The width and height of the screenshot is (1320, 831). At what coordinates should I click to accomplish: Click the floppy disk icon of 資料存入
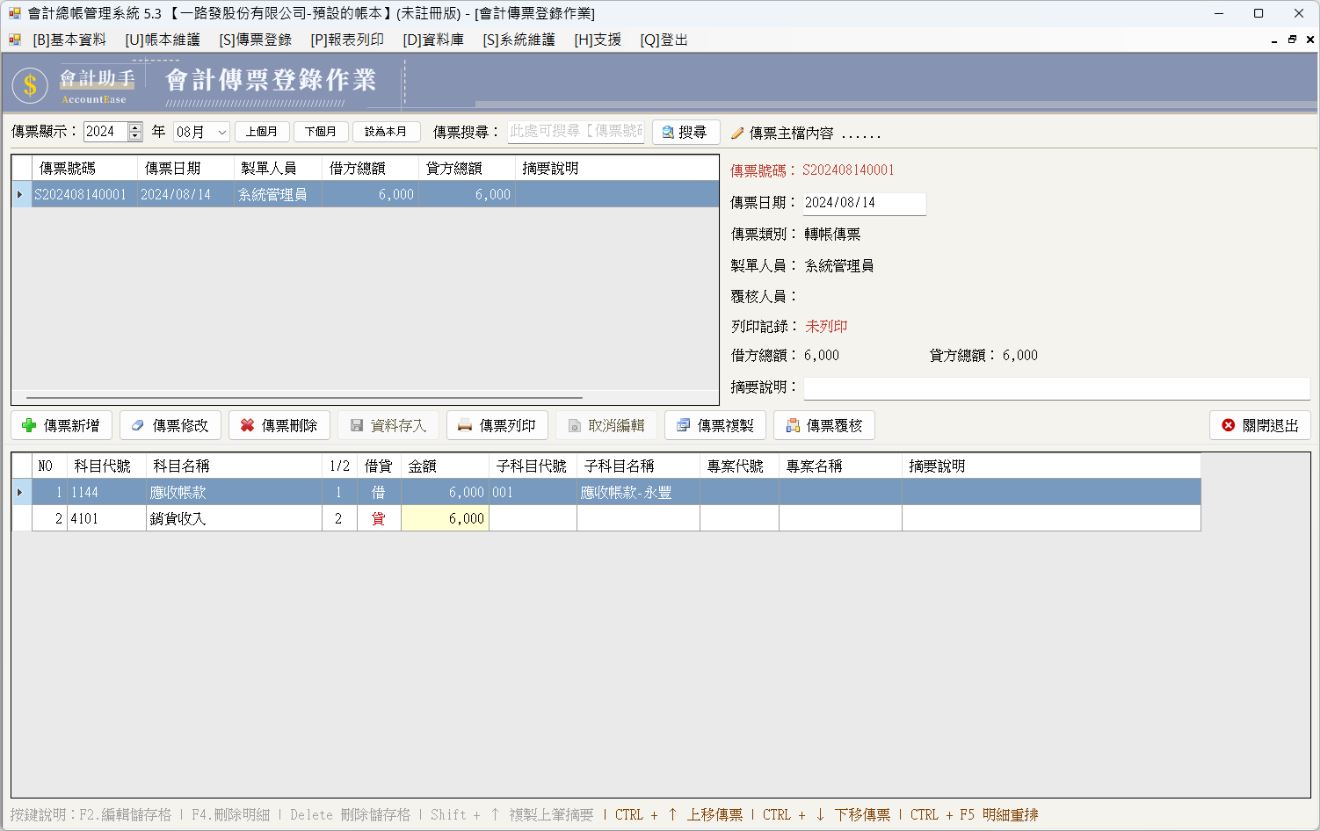(357, 425)
